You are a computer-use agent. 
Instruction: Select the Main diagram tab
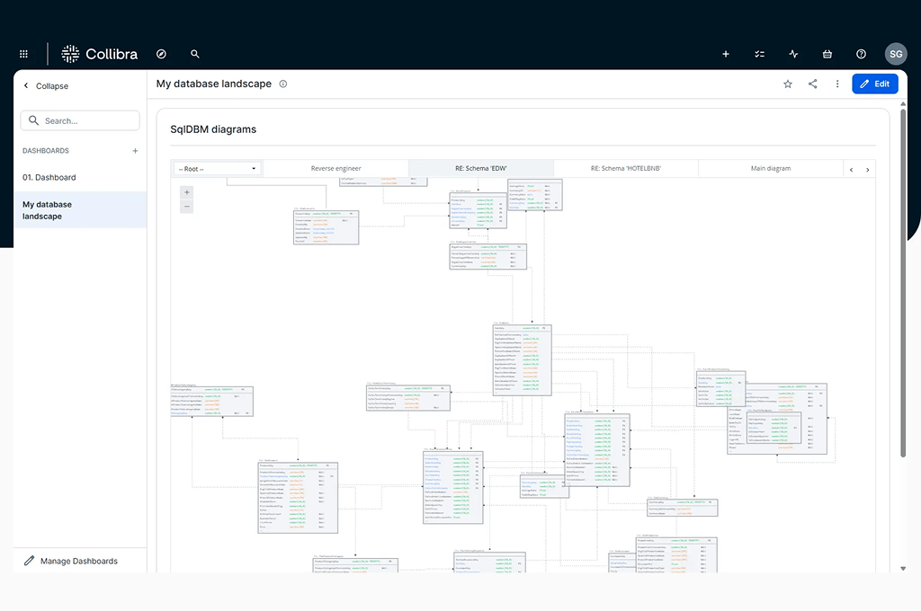tap(770, 169)
